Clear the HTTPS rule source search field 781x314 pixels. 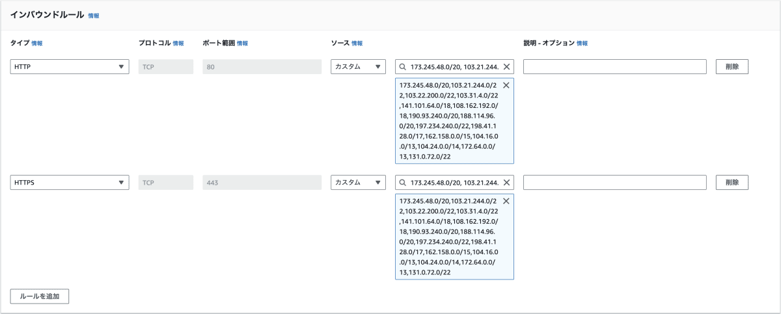(x=506, y=183)
